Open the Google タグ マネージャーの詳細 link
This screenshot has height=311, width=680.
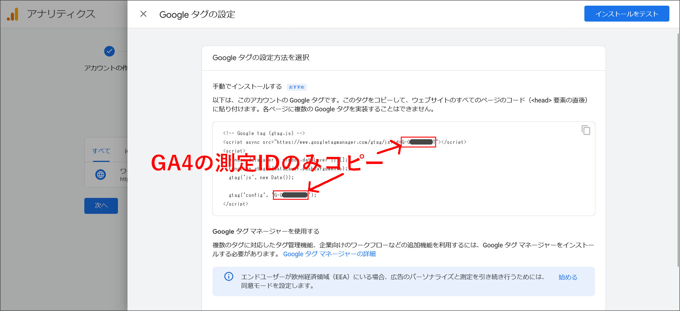pos(329,254)
